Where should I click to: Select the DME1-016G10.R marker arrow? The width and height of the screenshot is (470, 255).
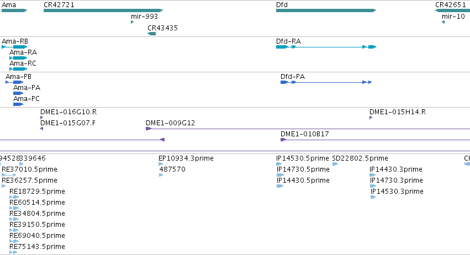(x=41, y=118)
